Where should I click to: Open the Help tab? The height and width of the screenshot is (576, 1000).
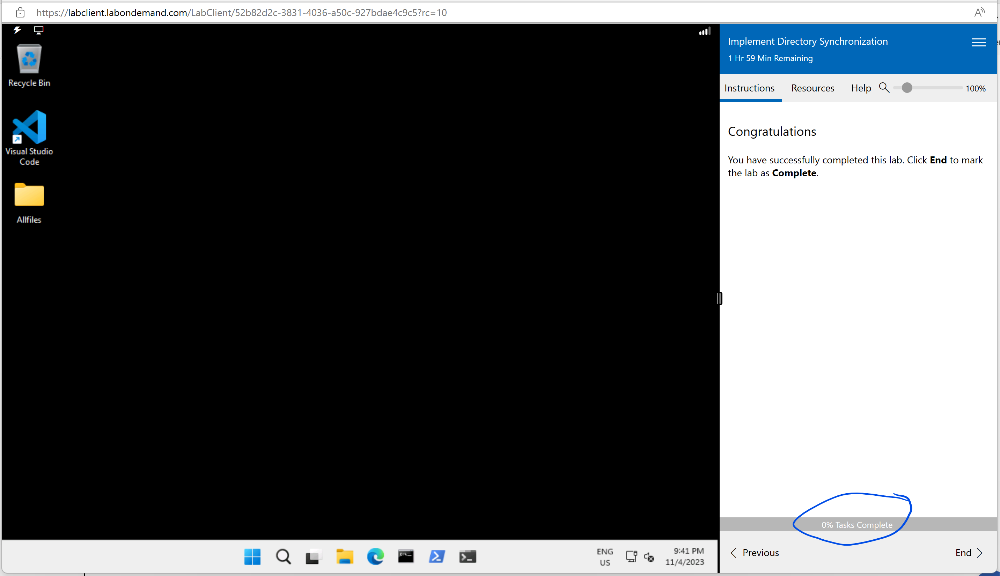pos(861,88)
